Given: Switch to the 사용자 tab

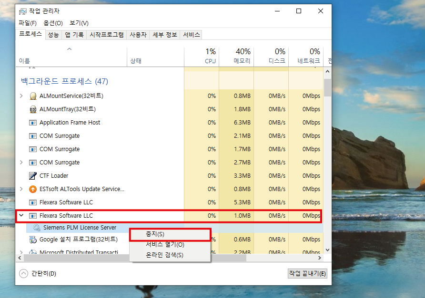Looking at the screenshot, I should [x=138, y=35].
